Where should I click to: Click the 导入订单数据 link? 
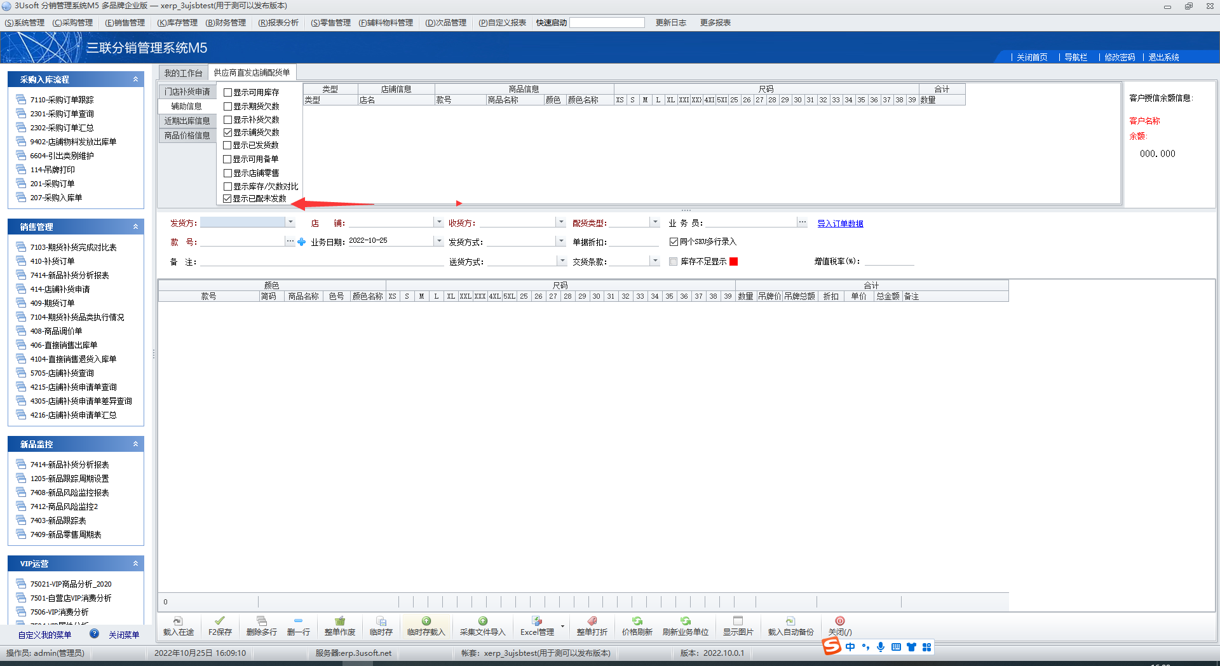[x=840, y=224]
